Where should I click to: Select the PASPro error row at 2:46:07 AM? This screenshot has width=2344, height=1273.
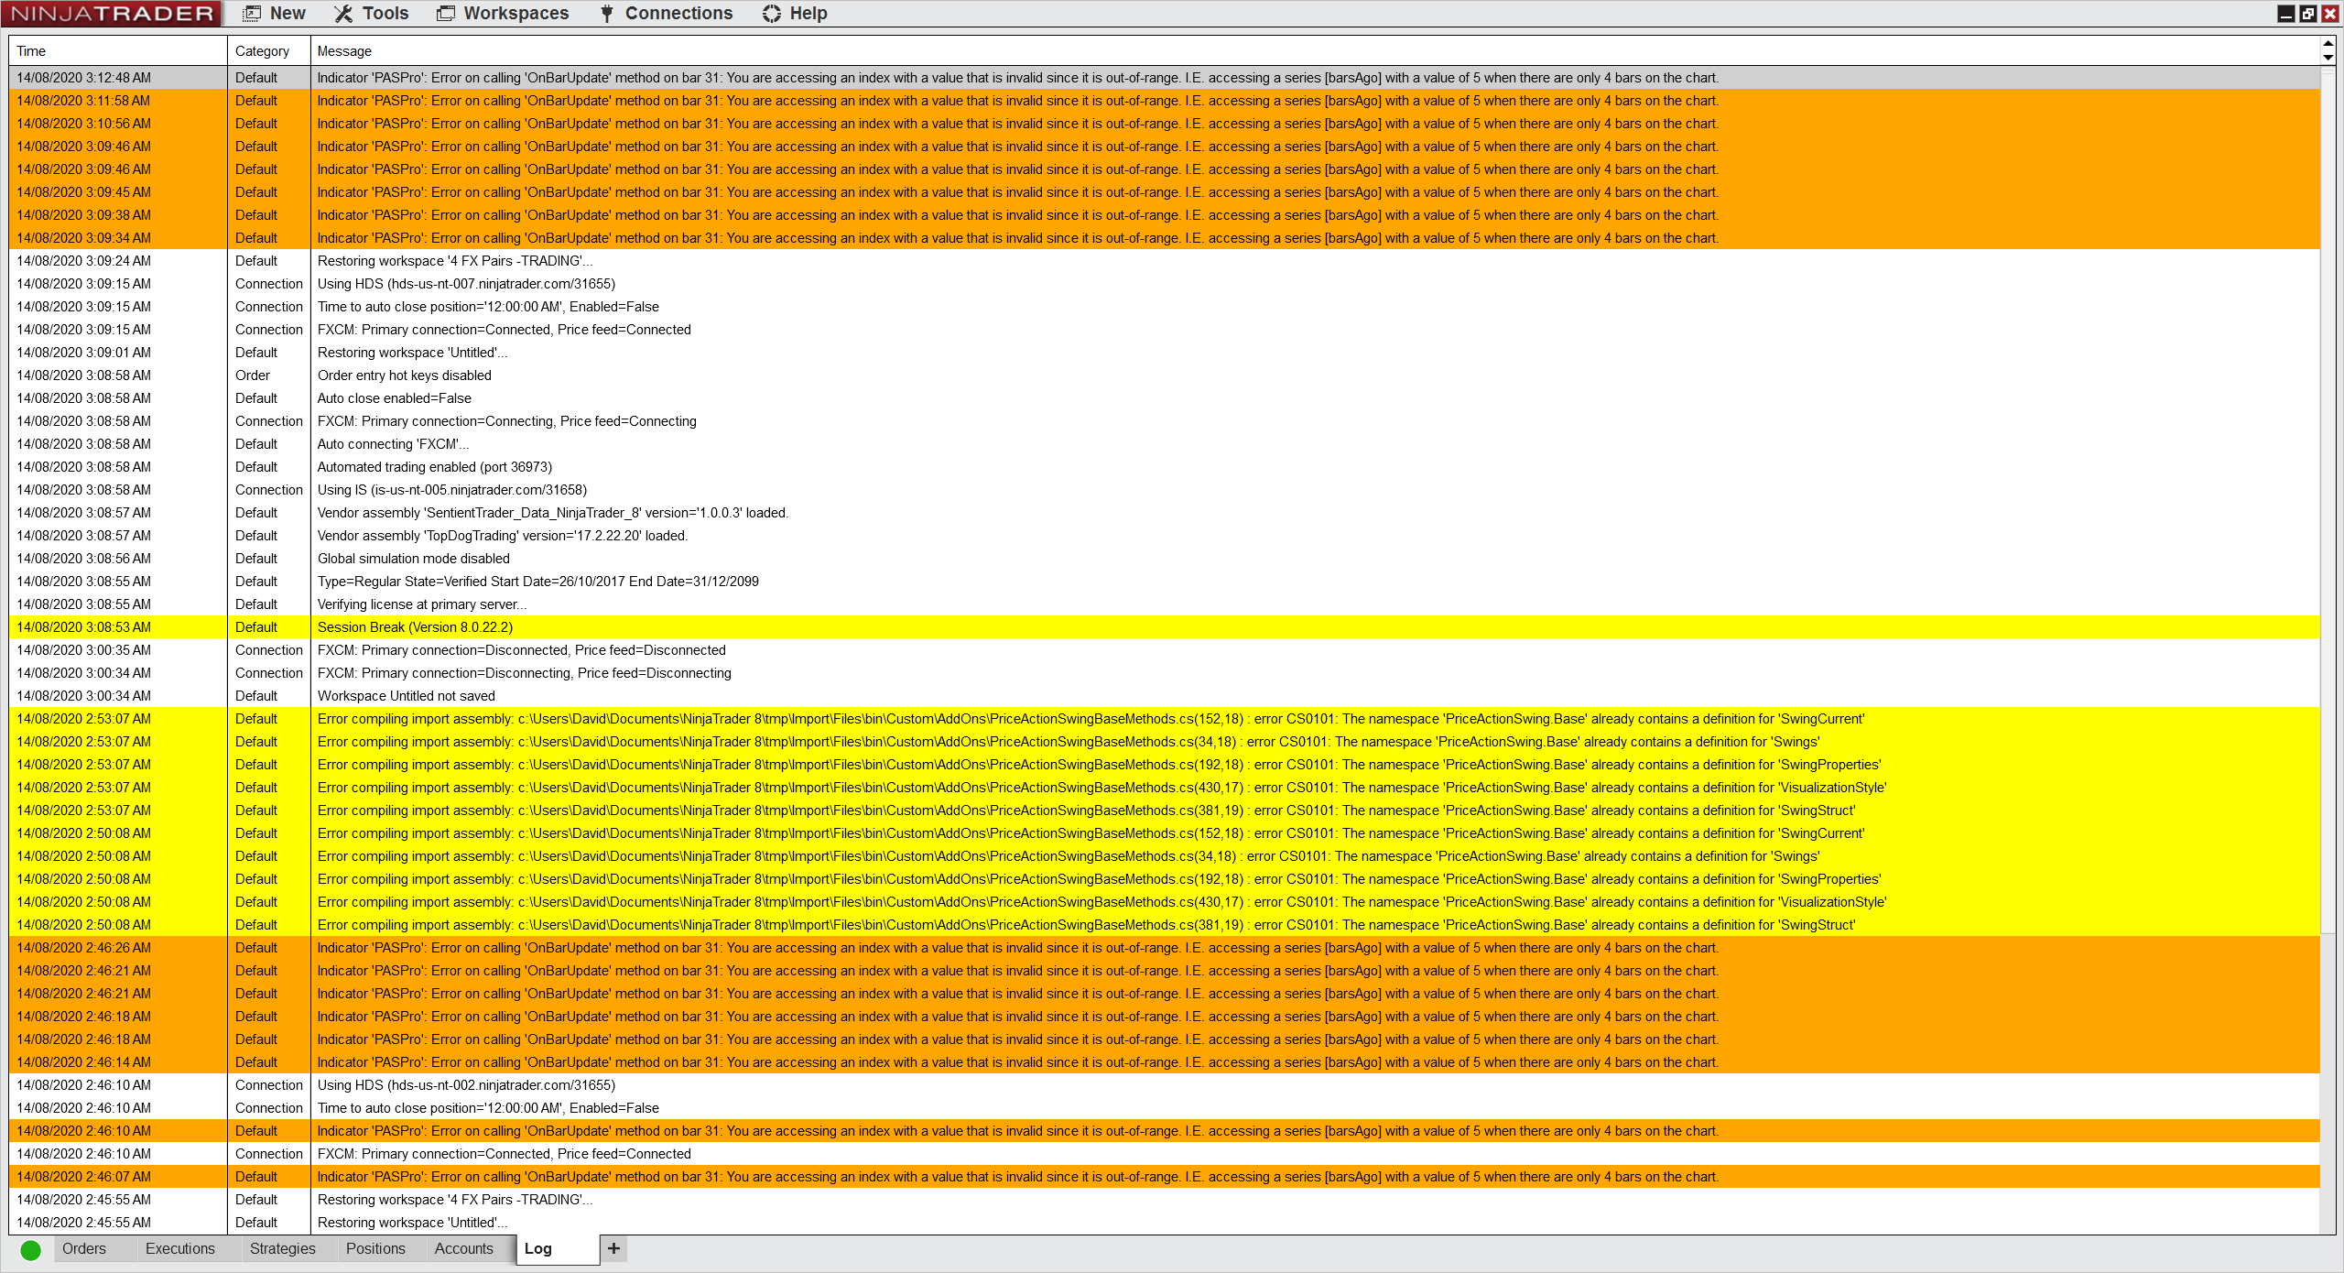[1165, 1177]
